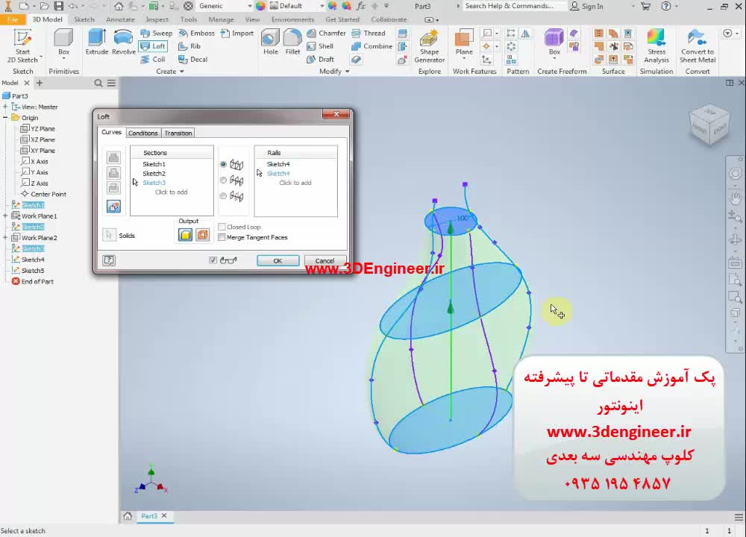This screenshot has height=537, width=746.
Task: Click 'Click to add' under Sections
Action: [x=172, y=192]
